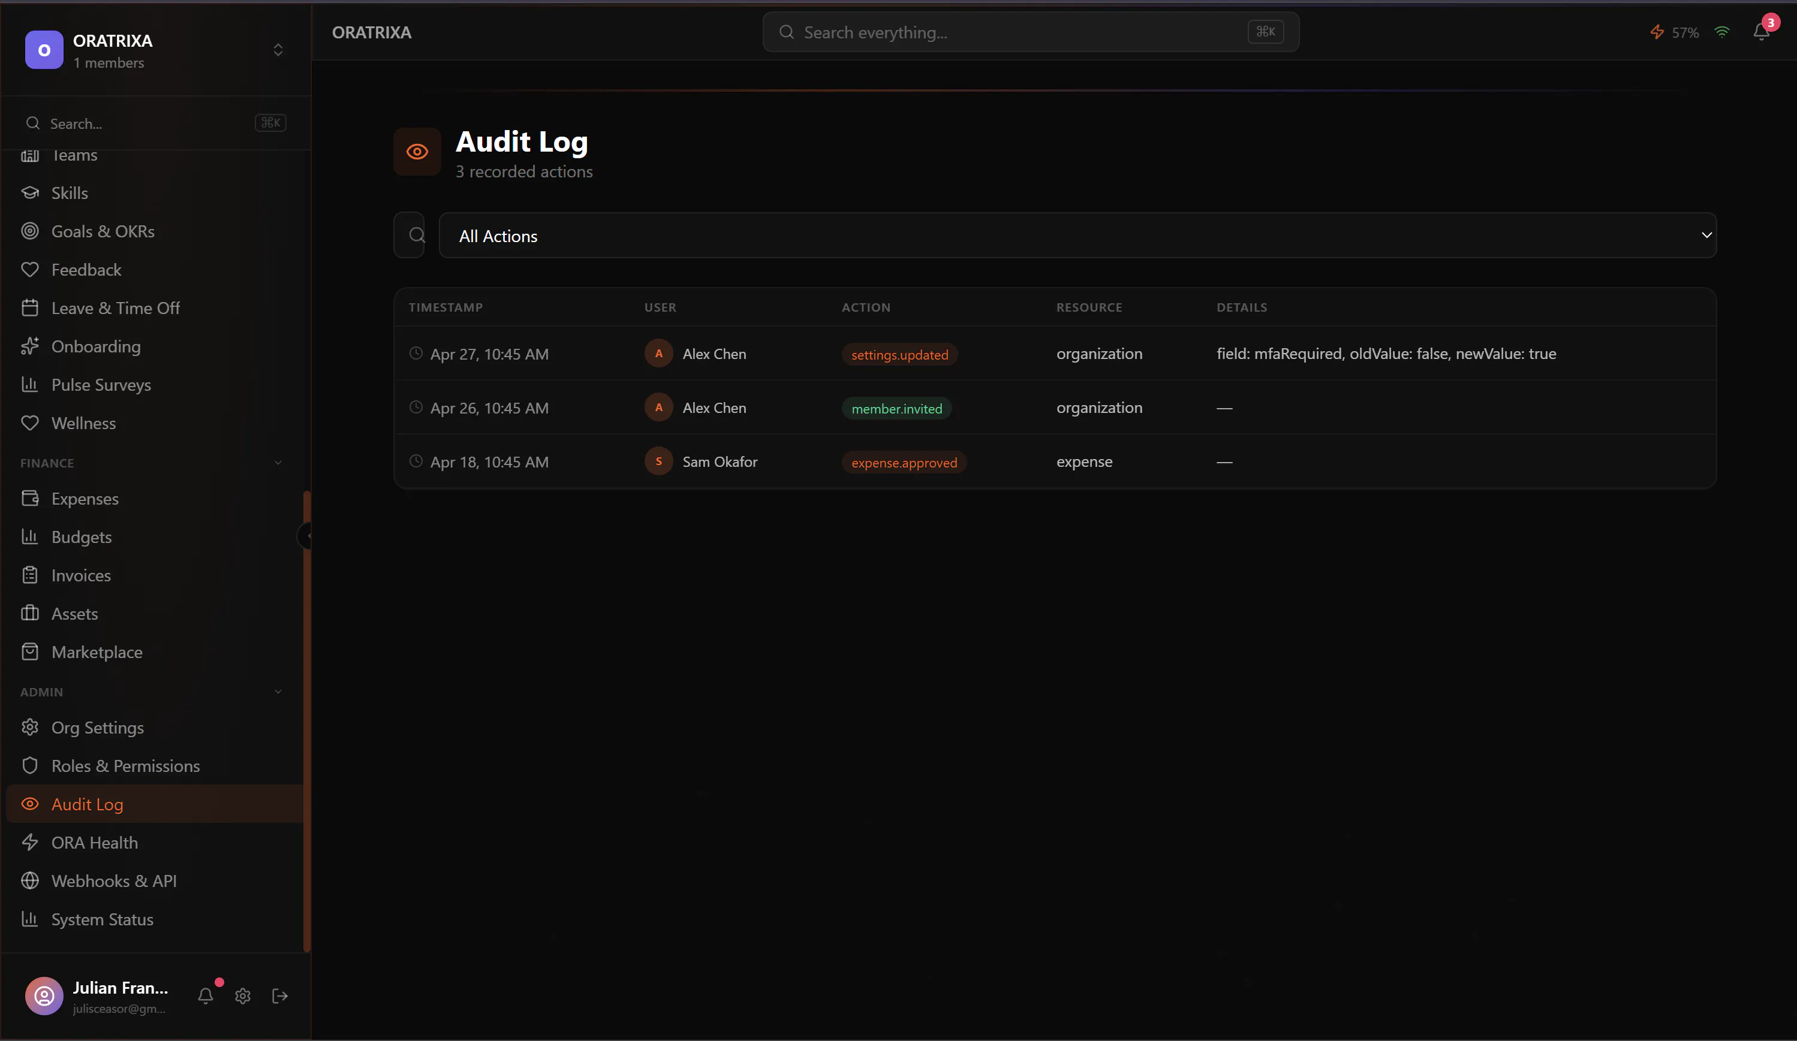Click the Invoices clipboard icon
The image size is (1797, 1041).
tap(30, 576)
